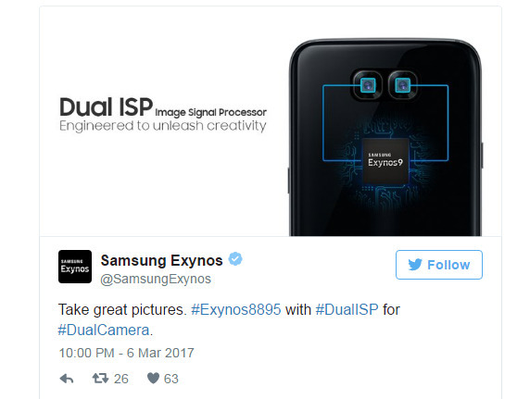
Task: Like the tweet with the heart icon
Action: pos(153,379)
